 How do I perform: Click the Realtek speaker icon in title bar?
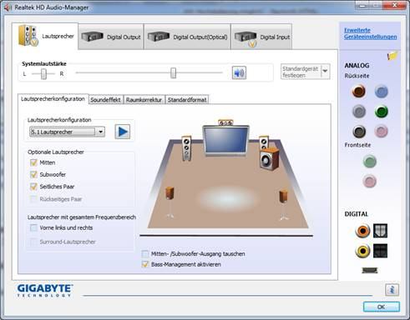8,7
